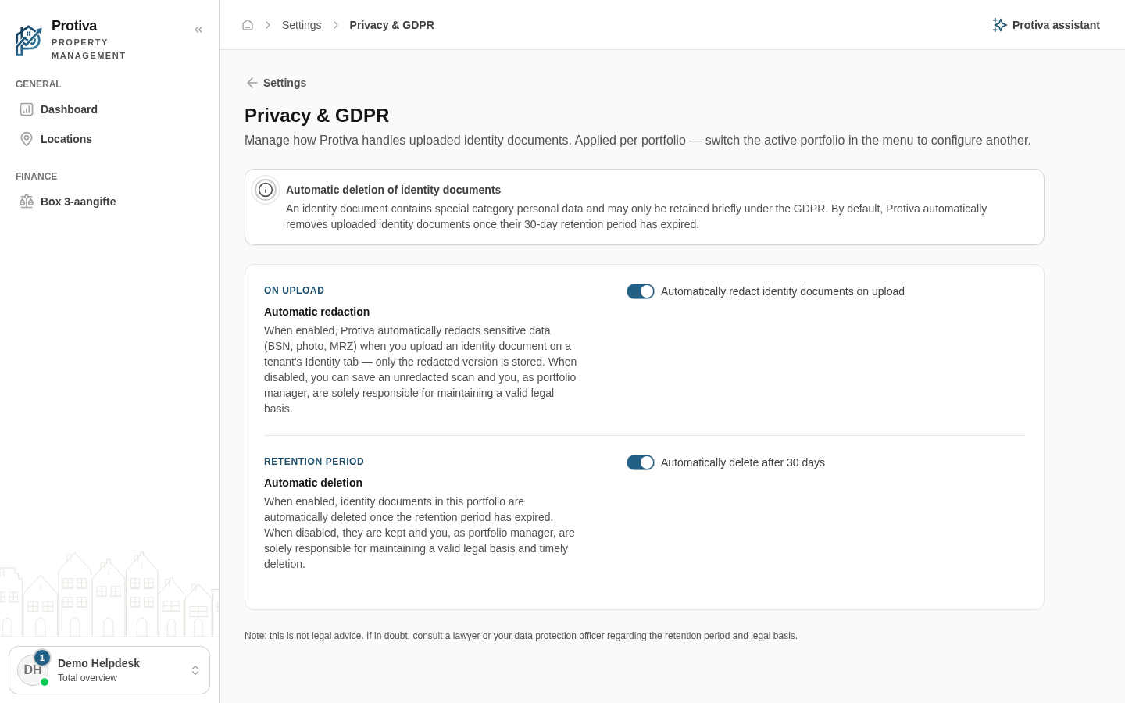Go back via the Settings link

click(x=276, y=83)
